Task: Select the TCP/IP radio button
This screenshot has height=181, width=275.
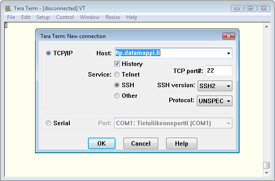Action: [x=48, y=53]
